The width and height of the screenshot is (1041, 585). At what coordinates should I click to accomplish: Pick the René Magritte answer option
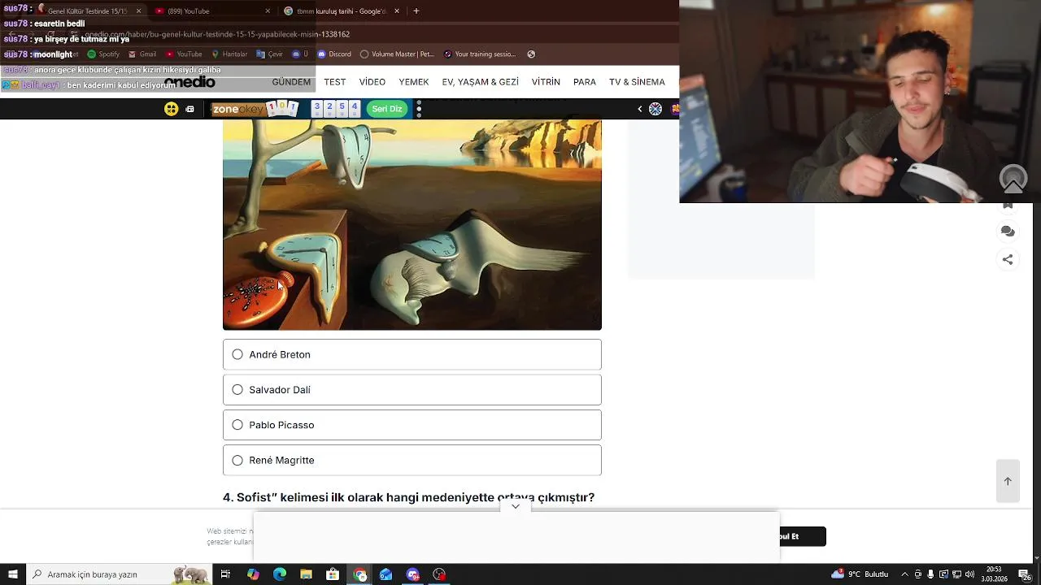(x=412, y=460)
